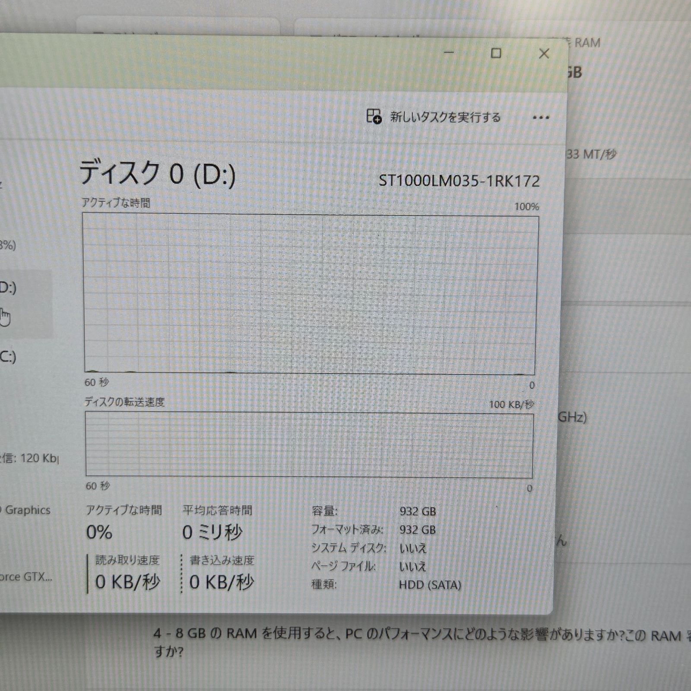Click the ディスクの転送速度 graph area
The width and height of the screenshot is (691, 691).
click(309, 444)
